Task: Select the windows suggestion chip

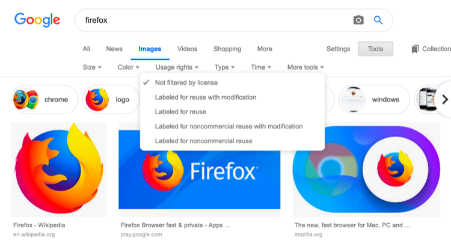Action: tap(374, 100)
